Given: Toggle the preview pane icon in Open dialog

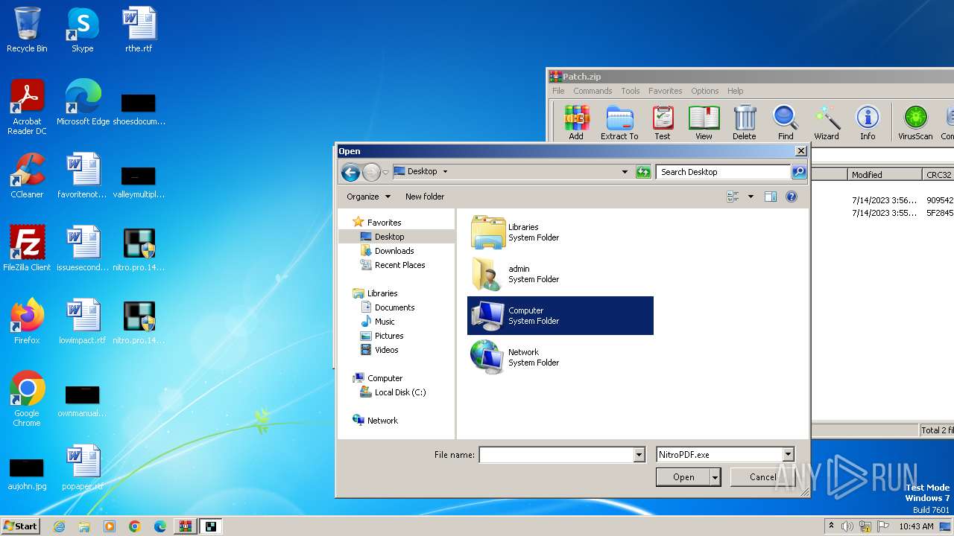Looking at the screenshot, I should click(771, 197).
